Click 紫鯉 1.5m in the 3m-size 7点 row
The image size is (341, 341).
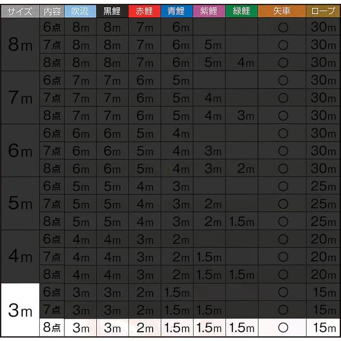click(209, 310)
